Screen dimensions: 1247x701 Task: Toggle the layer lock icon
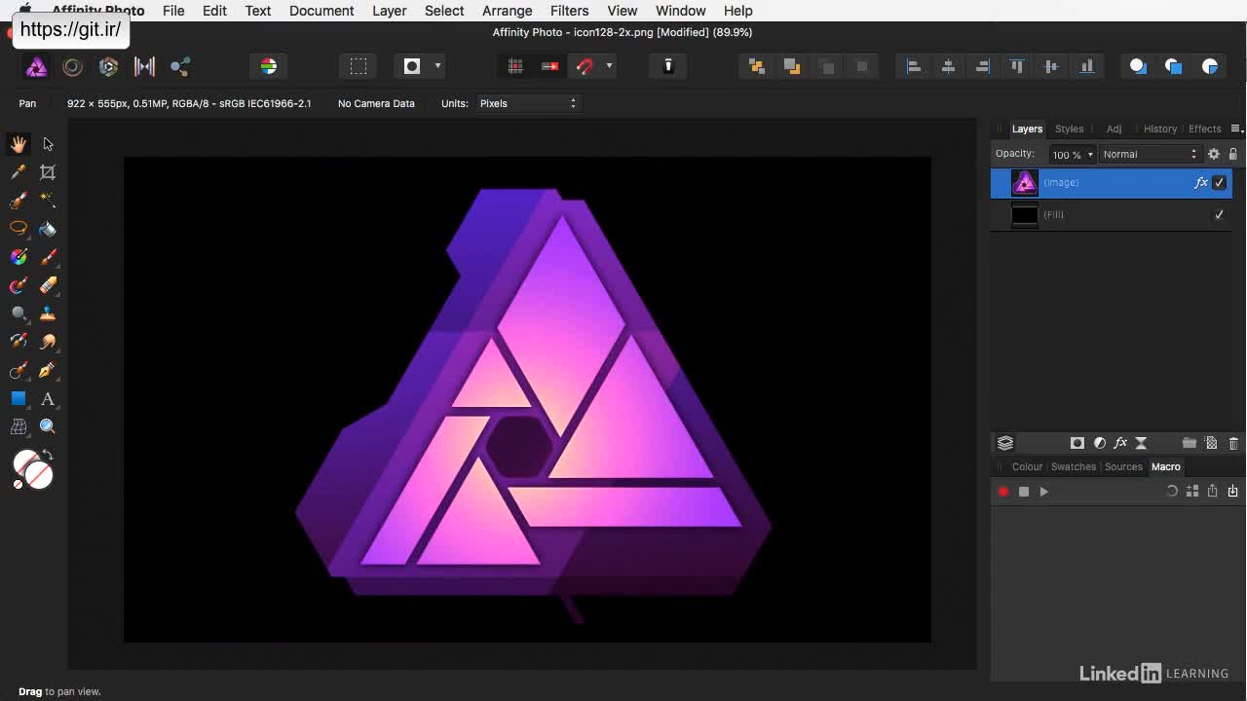click(x=1232, y=154)
